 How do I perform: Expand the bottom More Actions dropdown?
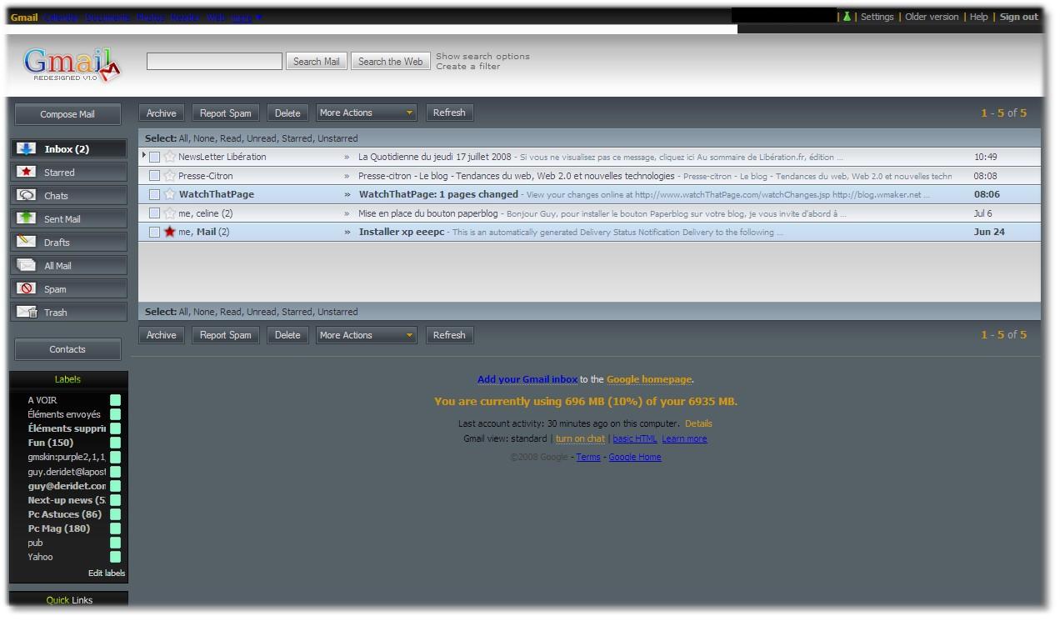click(366, 335)
